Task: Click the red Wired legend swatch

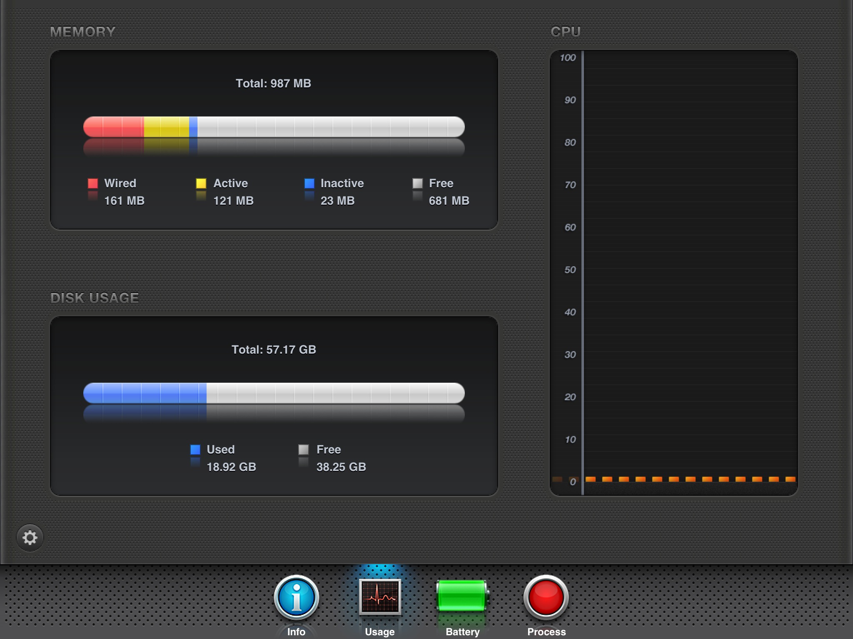Action: (x=93, y=183)
